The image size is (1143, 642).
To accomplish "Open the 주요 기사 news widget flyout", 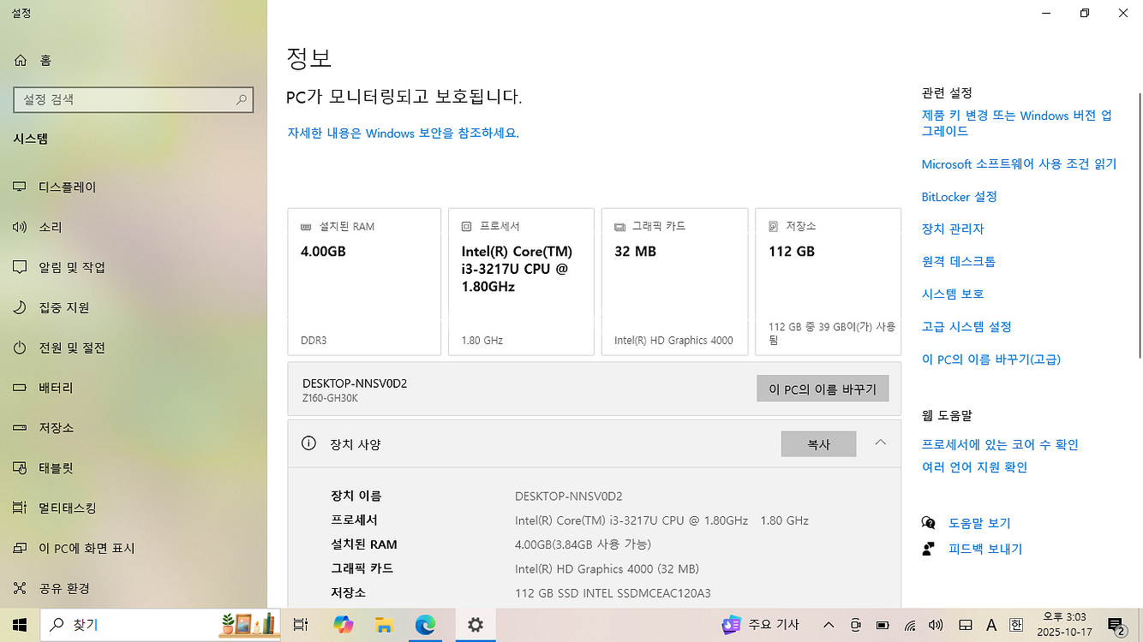I will coord(760,624).
